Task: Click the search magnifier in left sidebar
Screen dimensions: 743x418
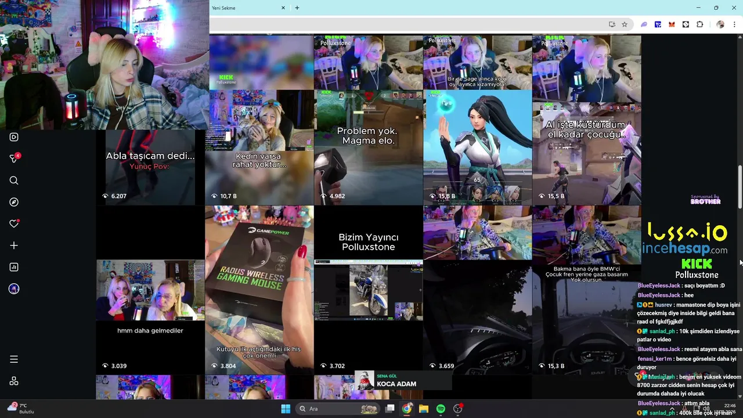Action: pyautogui.click(x=14, y=181)
